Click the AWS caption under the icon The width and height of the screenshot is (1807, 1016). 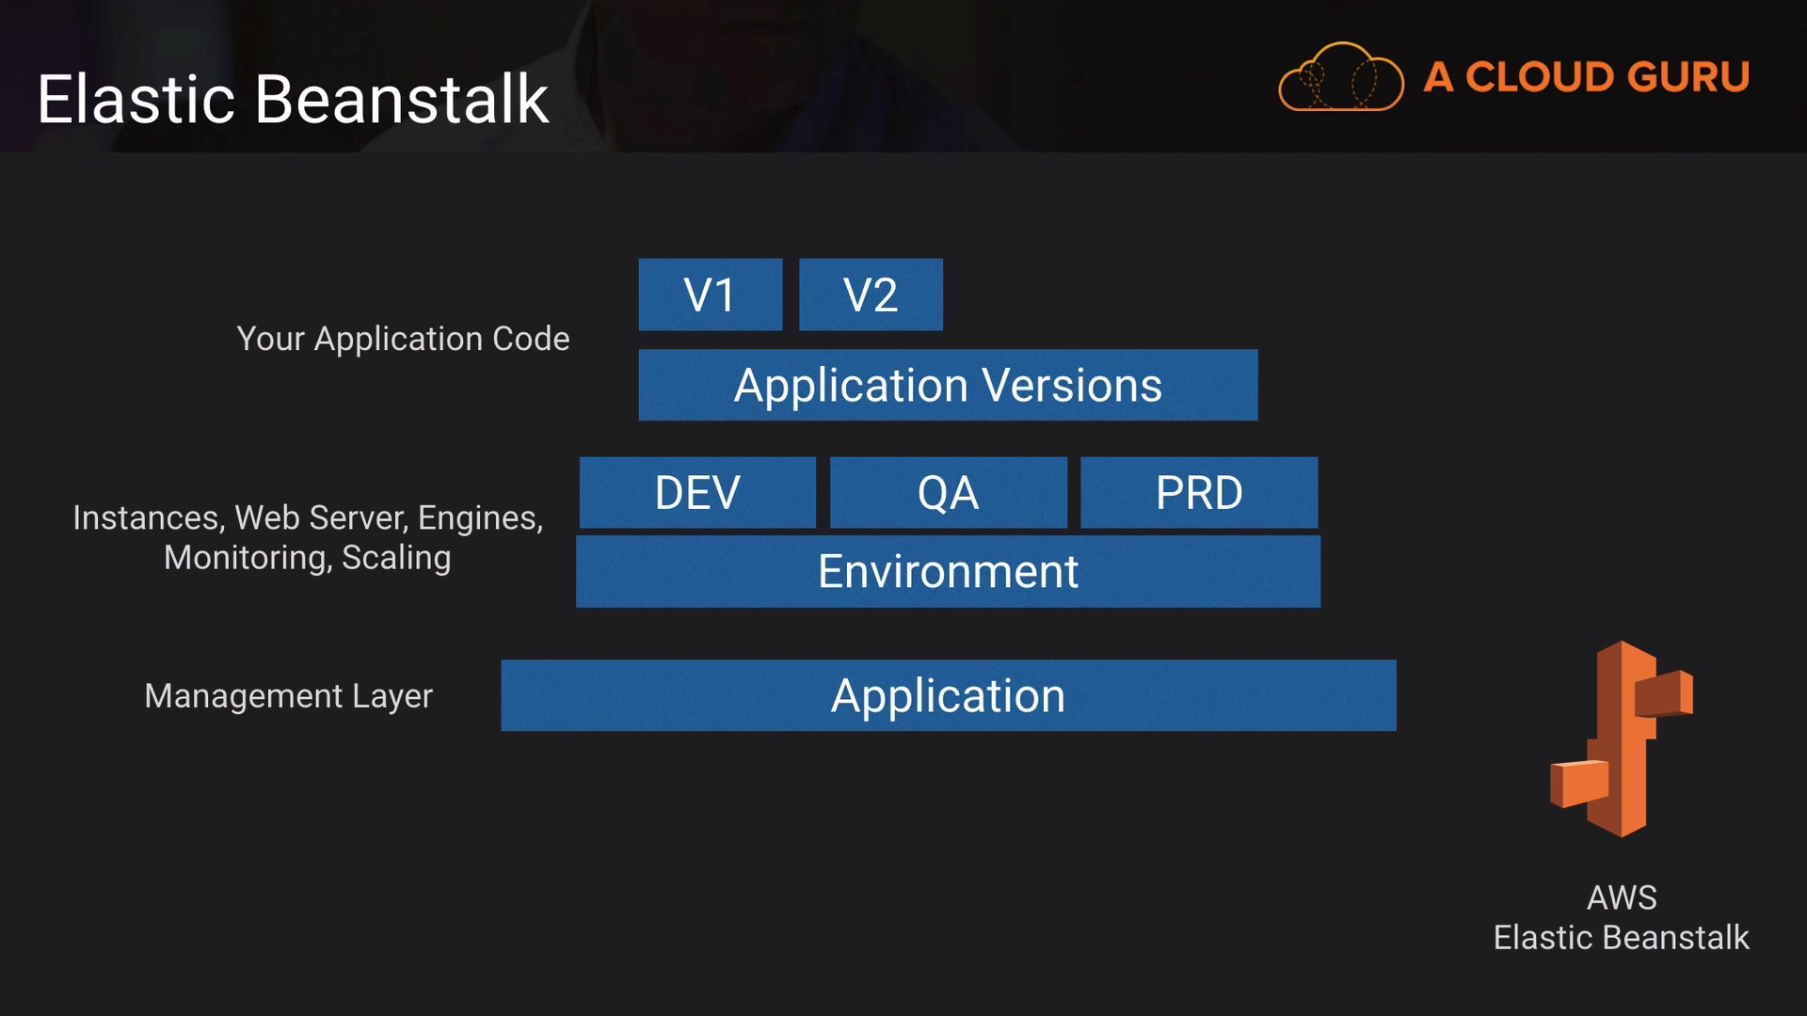(1621, 897)
